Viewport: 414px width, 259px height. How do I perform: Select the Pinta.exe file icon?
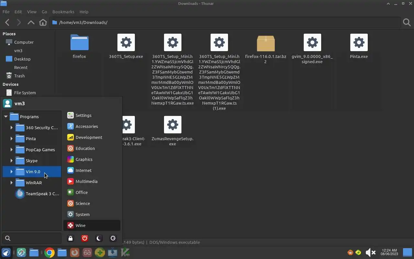coord(359,42)
